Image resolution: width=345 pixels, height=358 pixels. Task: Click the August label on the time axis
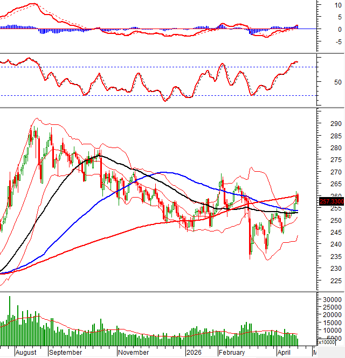[x=26, y=353]
